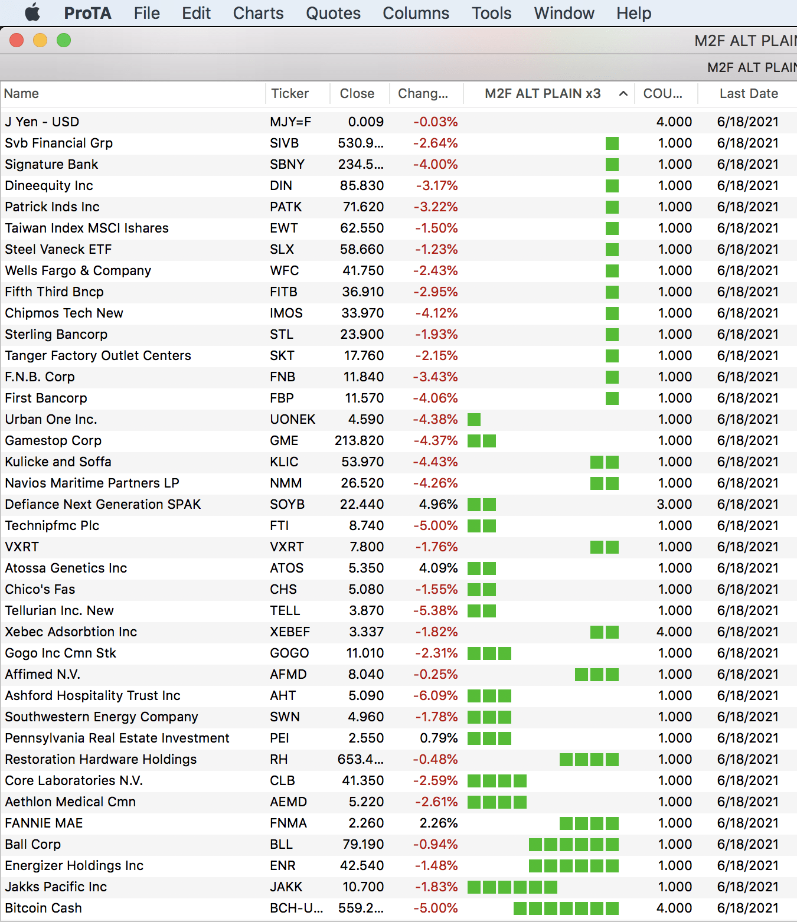Select Technipfmc Plc row

click(x=398, y=525)
